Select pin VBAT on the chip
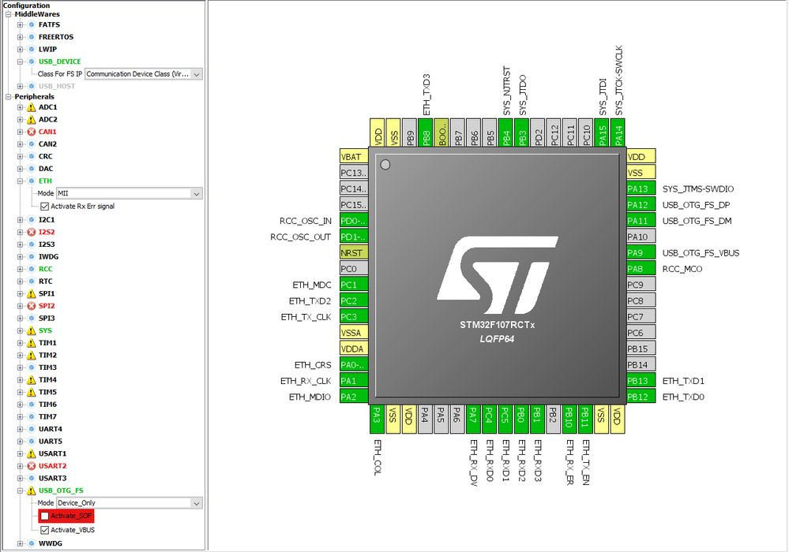 pyautogui.click(x=354, y=157)
